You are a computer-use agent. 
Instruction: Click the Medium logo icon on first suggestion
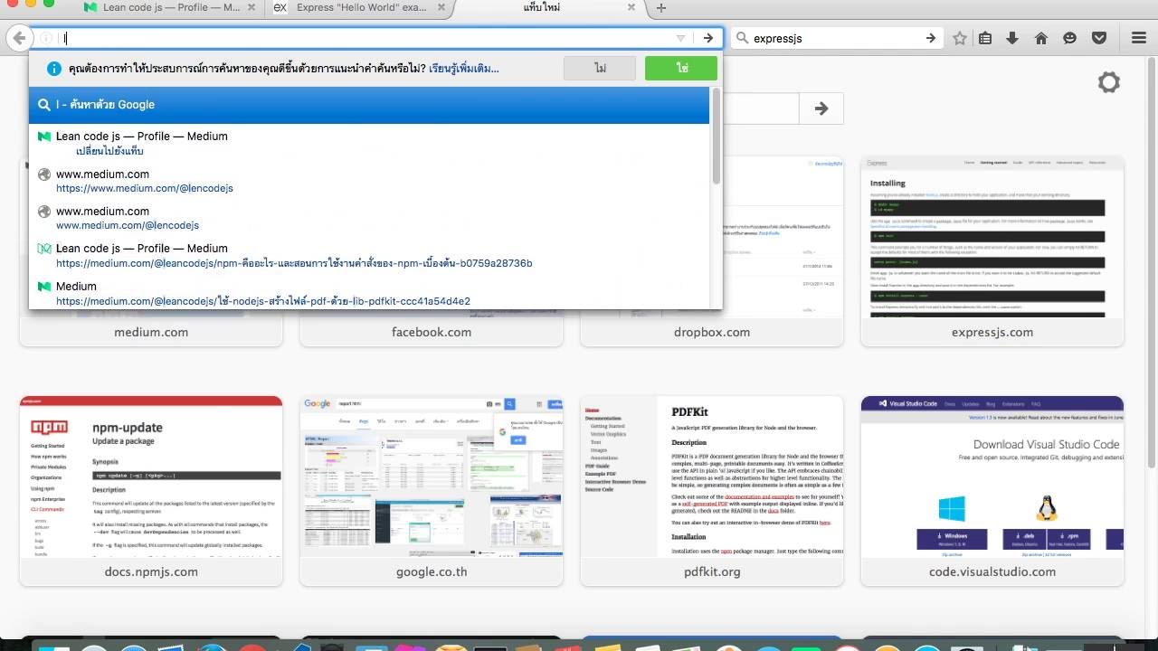point(44,137)
